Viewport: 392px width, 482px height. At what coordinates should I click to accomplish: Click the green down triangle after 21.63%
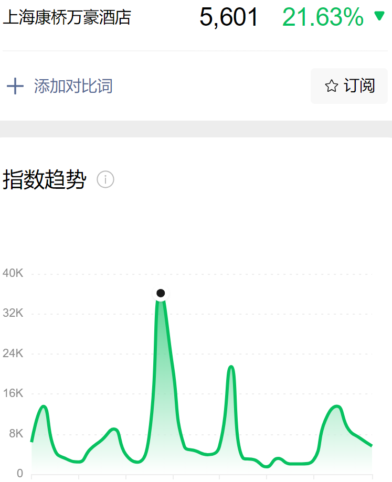pyautogui.click(x=379, y=15)
